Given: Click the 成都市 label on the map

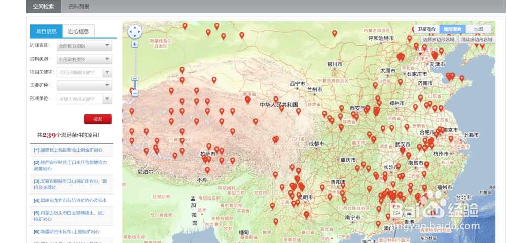Looking at the screenshot, I should point(316,144).
